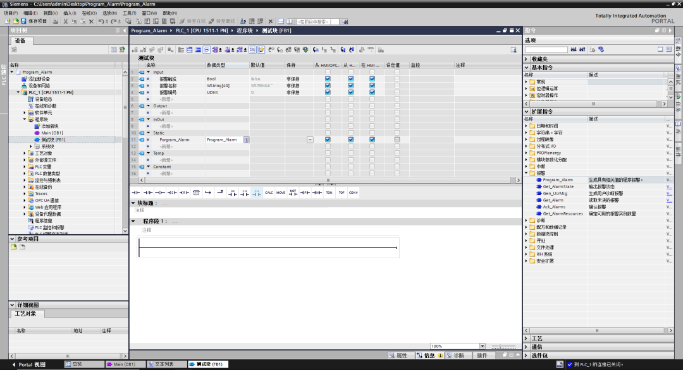The width and height of the screenshot is (683, 370).
Task: Click the print icon in main toolbar
Action: click(55, 21)
